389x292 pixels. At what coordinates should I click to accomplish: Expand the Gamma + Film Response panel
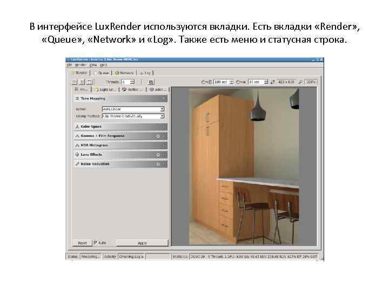pyautogui.click(x=120, y=136)
